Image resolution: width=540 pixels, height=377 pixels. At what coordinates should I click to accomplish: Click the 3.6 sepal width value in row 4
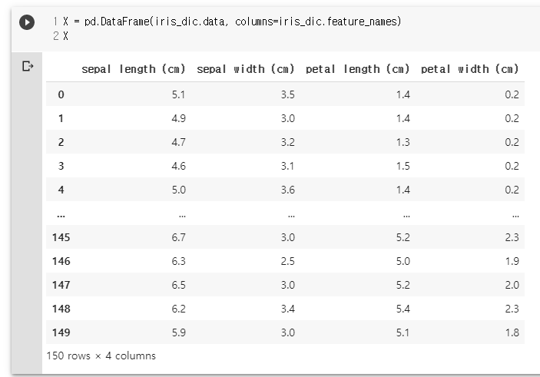[x=287, y=190]
